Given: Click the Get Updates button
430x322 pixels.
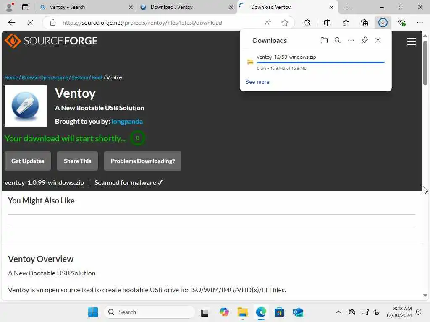Looking at the screenshot, I should click(28, 161).
